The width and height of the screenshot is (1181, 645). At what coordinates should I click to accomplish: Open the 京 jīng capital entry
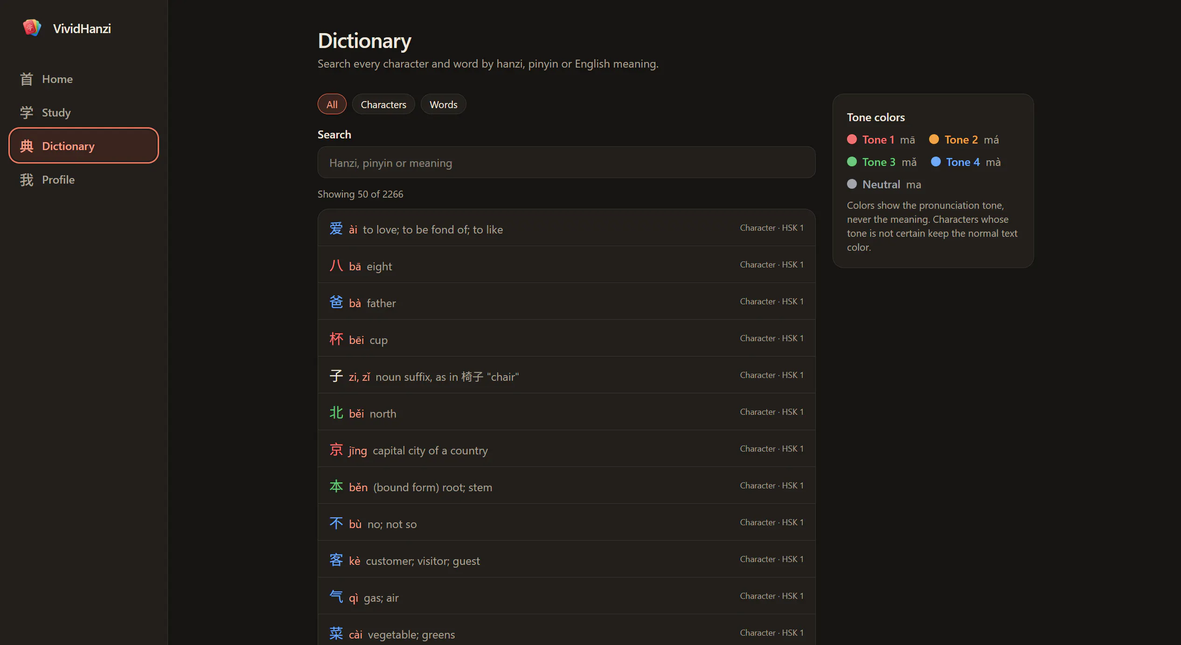(566, 449)
